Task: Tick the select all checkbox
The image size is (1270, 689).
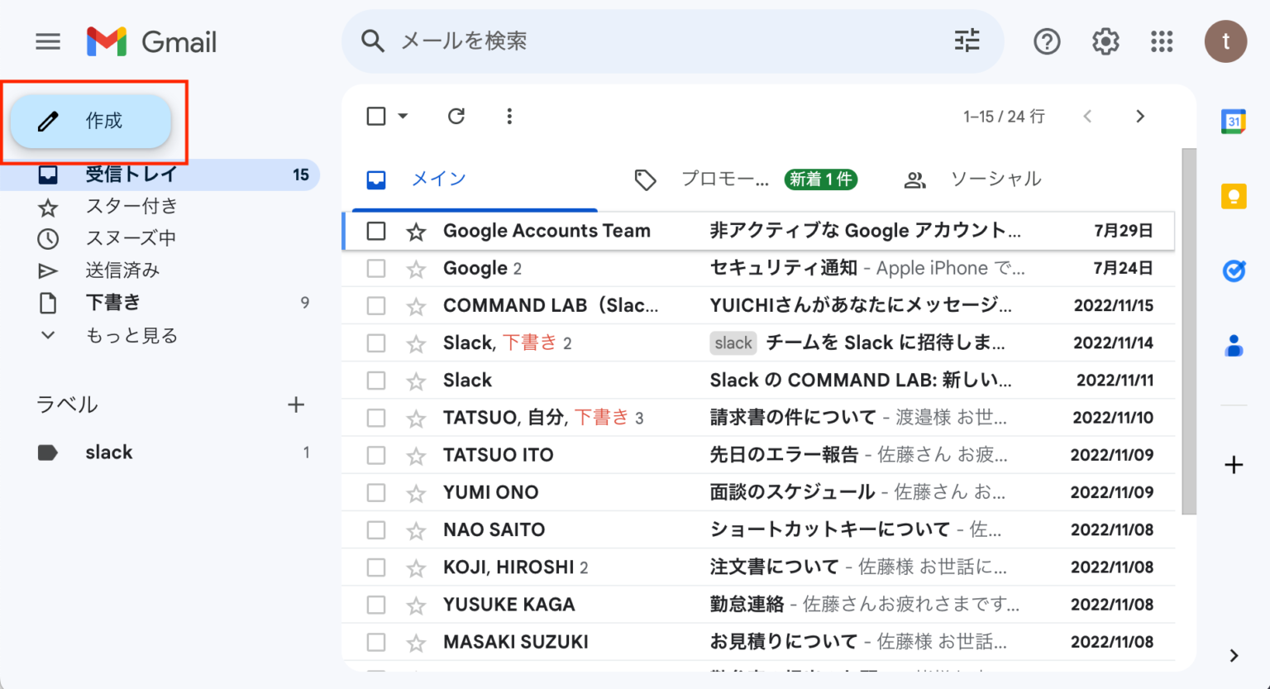Action: [x=376, y=116]
